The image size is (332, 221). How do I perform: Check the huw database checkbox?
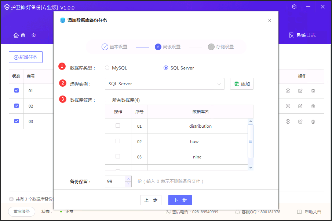[118, 141]
